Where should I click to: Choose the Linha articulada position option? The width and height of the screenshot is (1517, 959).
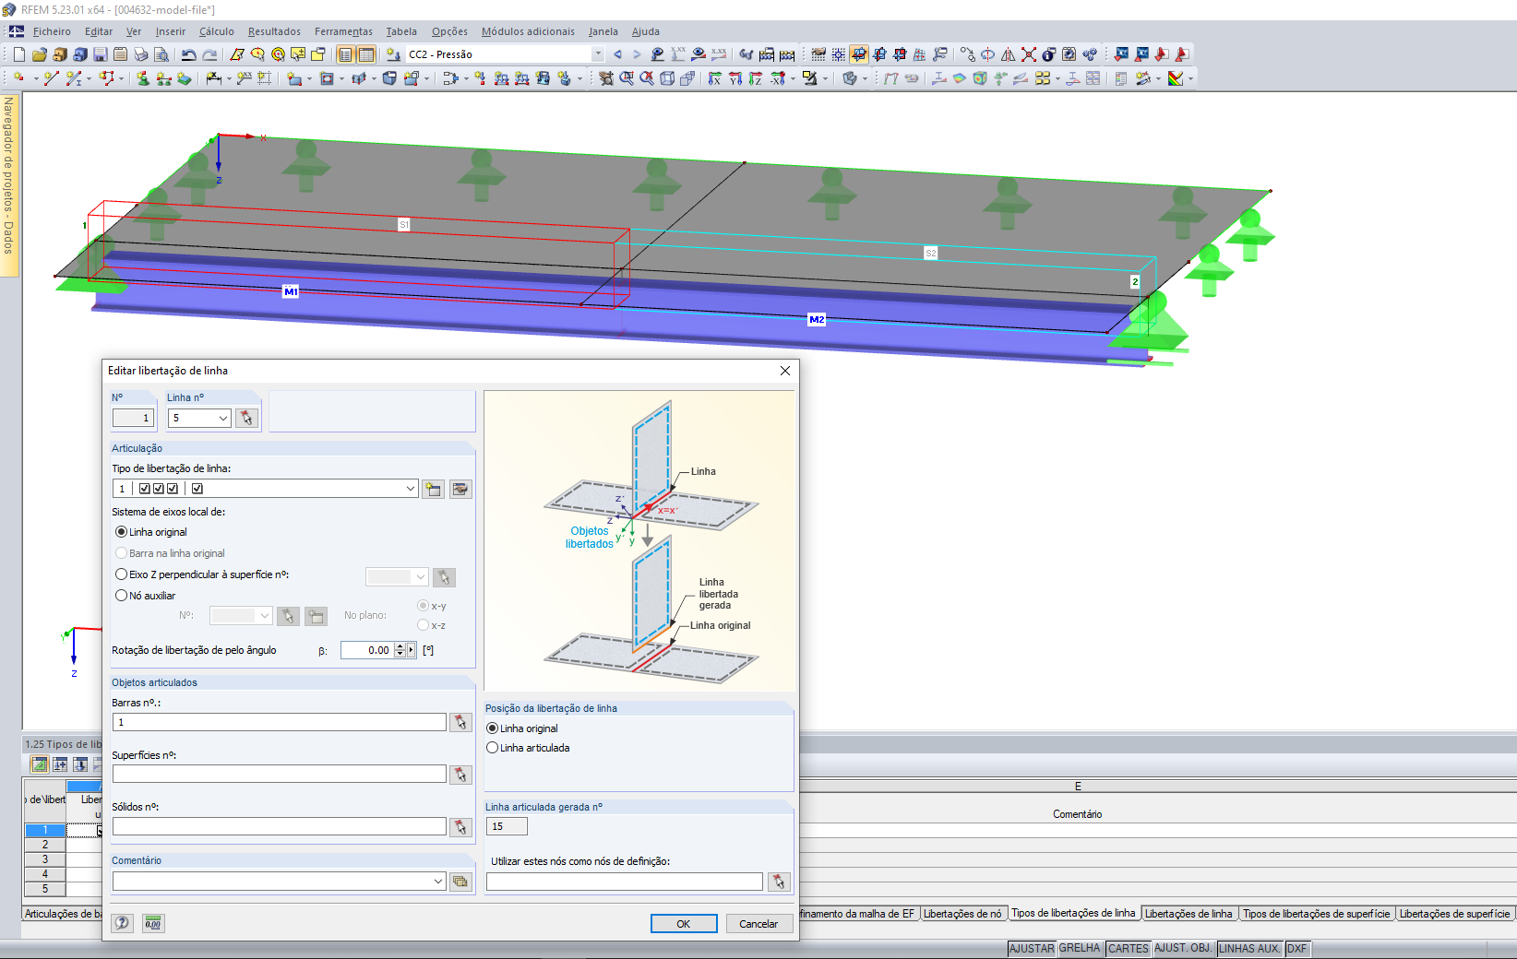[x=493, y=748]
